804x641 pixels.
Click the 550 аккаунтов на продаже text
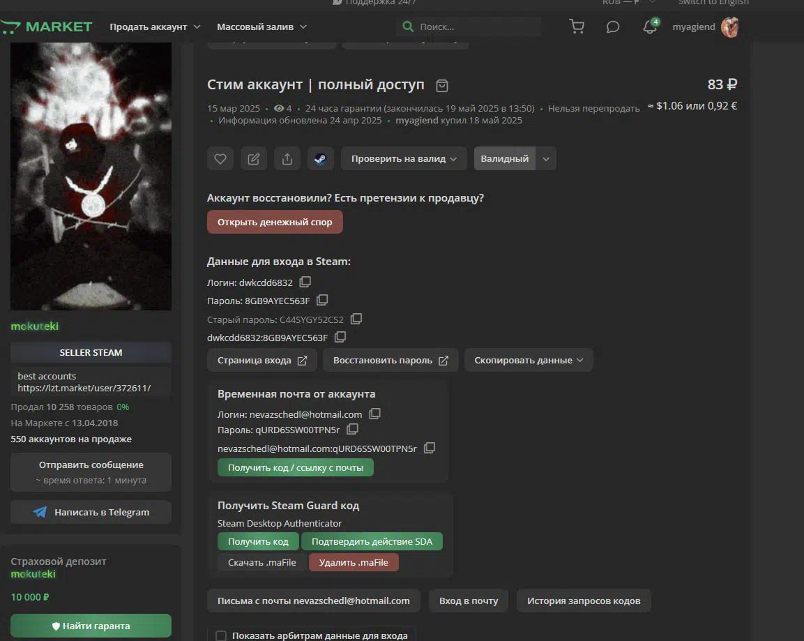coord(71,439)
